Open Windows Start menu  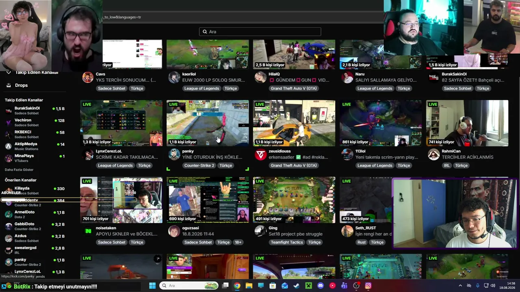click(152, 286)
